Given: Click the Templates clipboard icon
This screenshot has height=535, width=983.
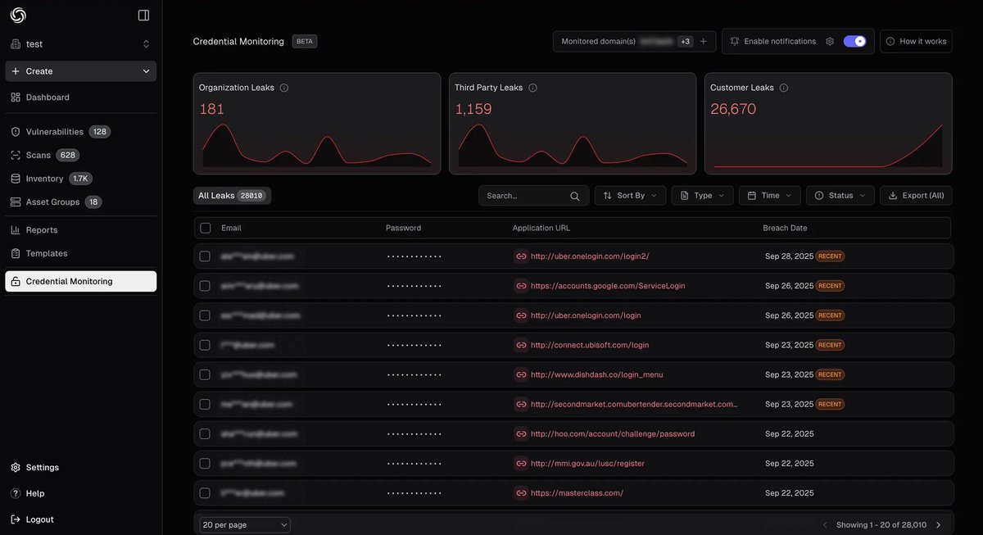Looking at the screenshot, I should click(14, 252).
